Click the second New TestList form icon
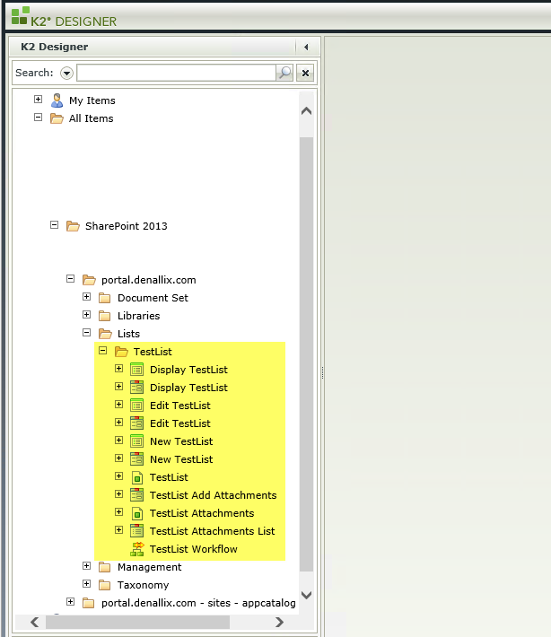551x637 pixels. [x=137, y=459]
